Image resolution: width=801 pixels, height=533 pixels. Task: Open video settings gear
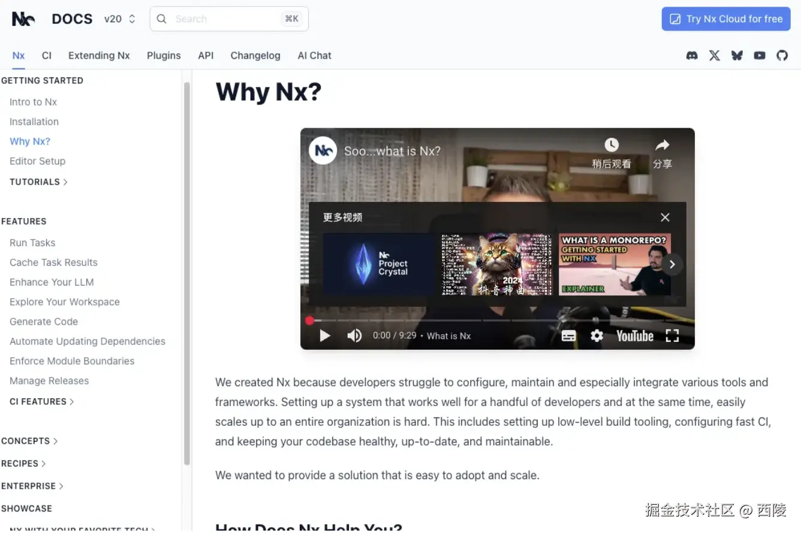click(x=597, y=336)
